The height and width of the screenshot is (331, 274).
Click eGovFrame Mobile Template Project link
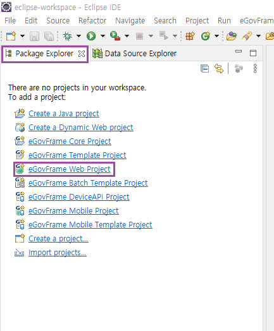pos(90,225)
